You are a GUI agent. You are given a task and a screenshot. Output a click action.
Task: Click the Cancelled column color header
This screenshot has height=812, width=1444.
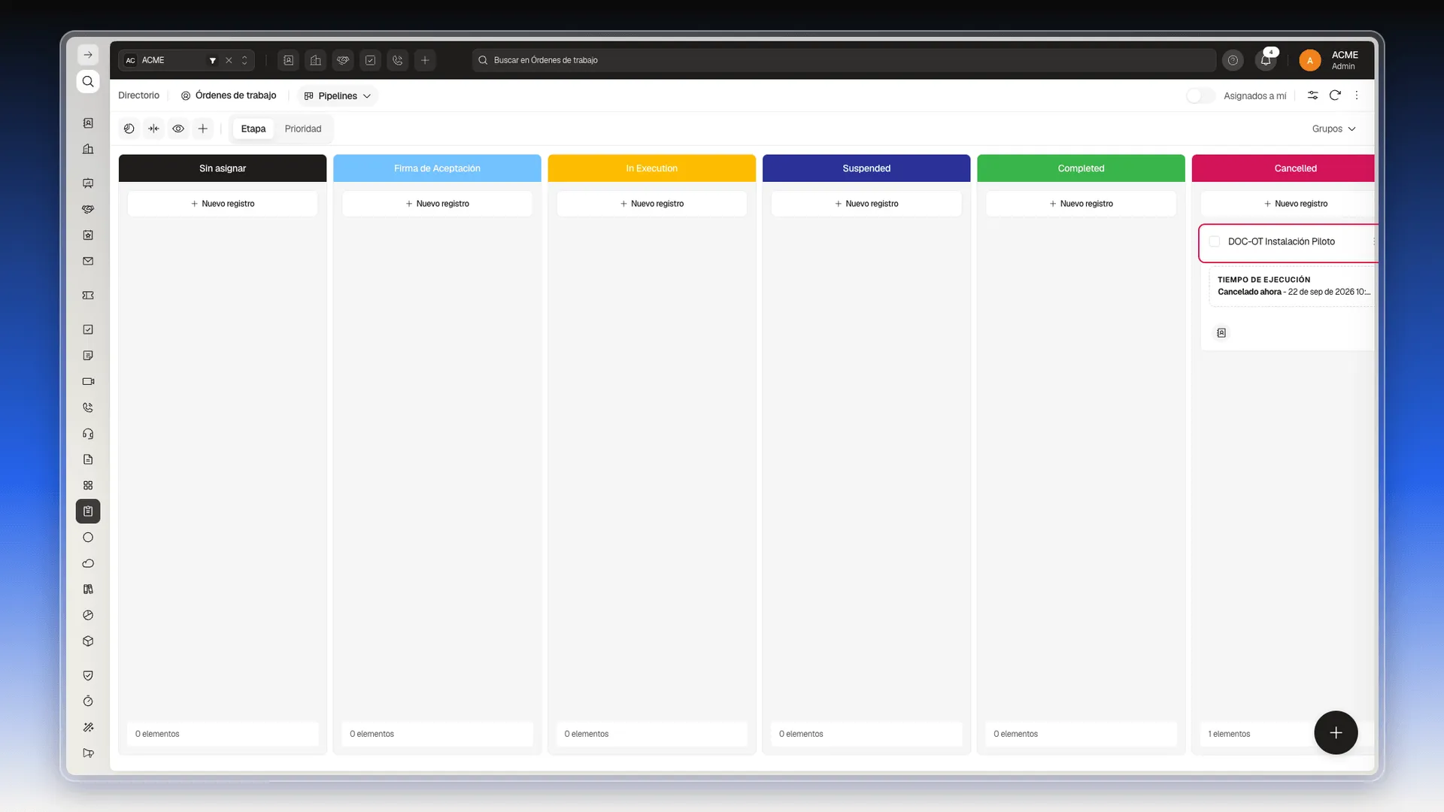tap(1283, 168)
